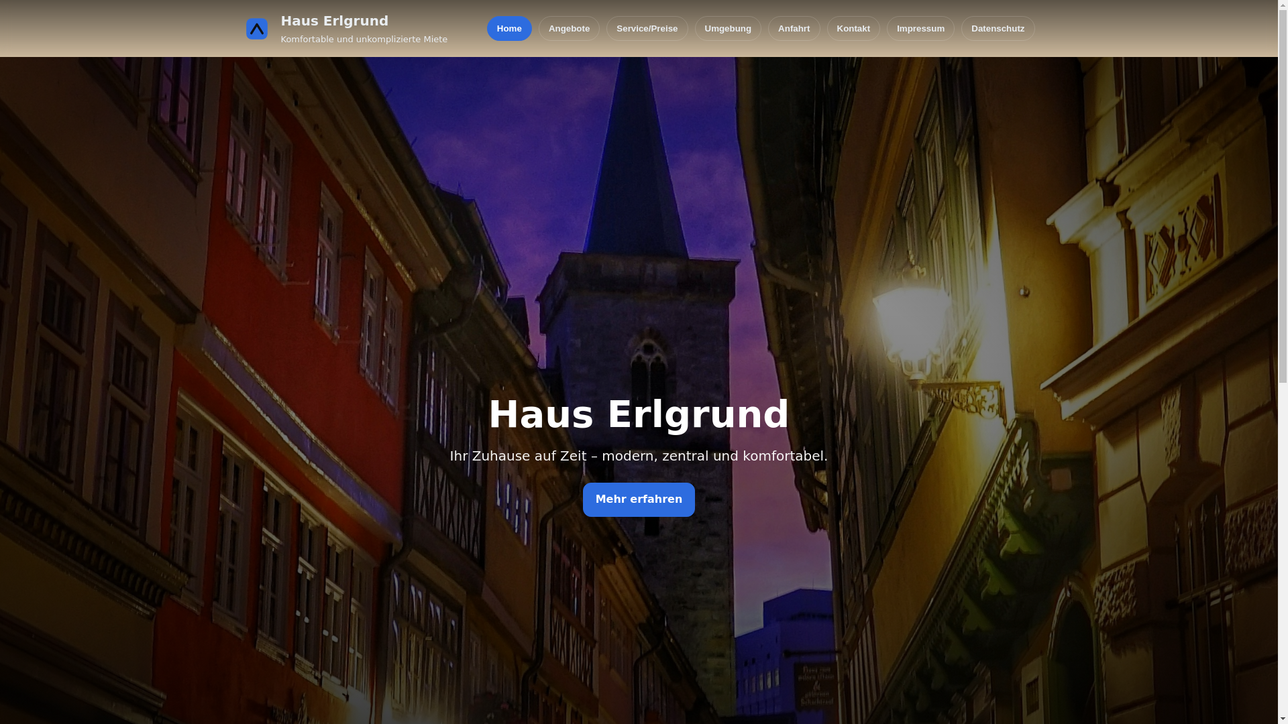Navigate to the Anfahrt page
The height and width of the screenshot is (724, 1288).
tap(794, 29)
